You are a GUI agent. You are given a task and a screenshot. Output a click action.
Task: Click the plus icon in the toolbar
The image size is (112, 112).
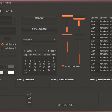[1, 11]
